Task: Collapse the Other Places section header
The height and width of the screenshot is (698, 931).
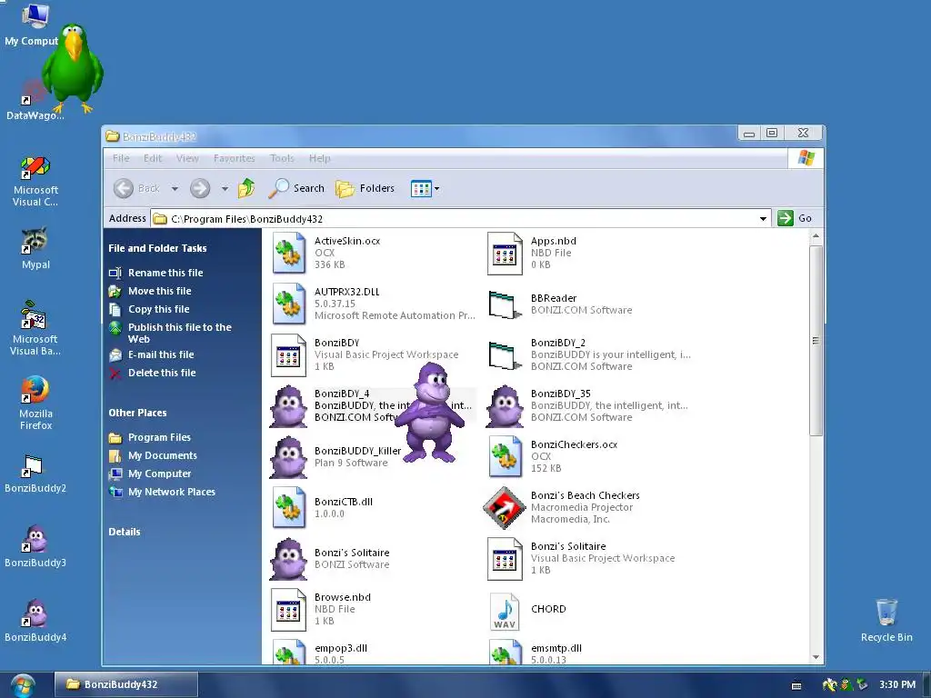Action: [137, 413]
